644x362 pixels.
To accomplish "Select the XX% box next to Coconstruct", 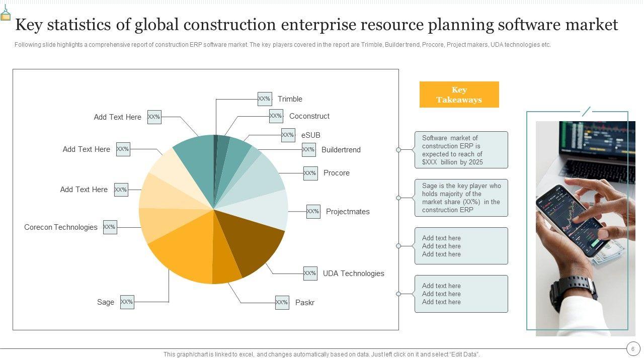I will (276, 116).
